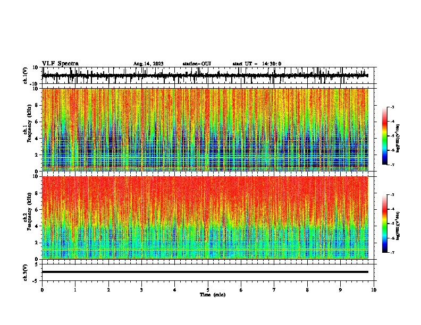Screen dimensions: 421x325
Task: Click time axis tick label "6"
Action: pos(241,290)
